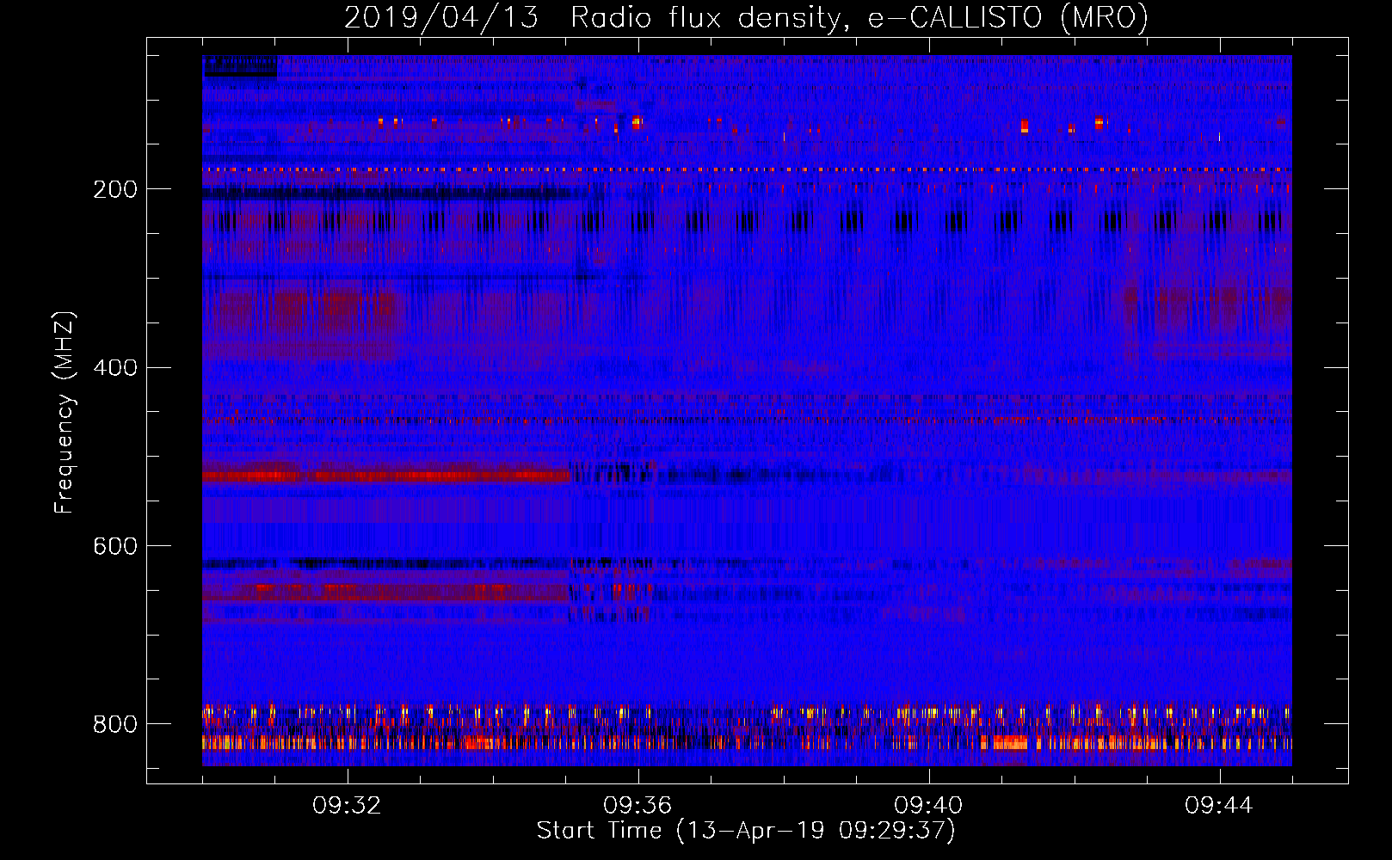The image size is (1392, 860).
Task: Click the 'Frequency (MHZ)' axis label
Action: 65,413
